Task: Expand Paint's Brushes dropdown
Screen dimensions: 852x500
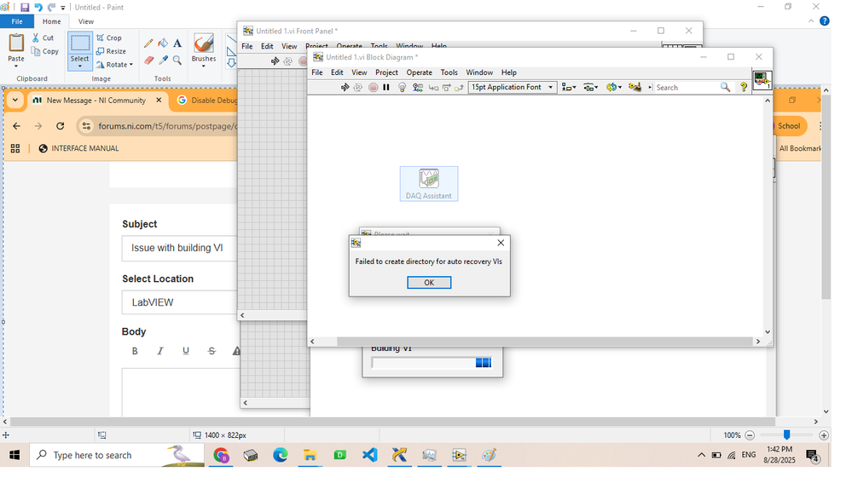Action: point(204,66)
